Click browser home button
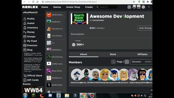 click(38, 2)
